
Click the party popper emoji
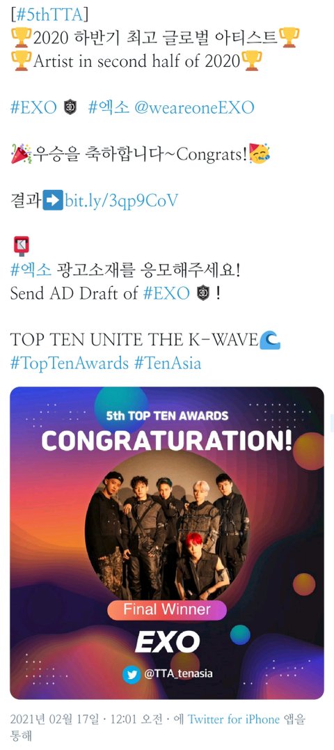tap(21, 154)
